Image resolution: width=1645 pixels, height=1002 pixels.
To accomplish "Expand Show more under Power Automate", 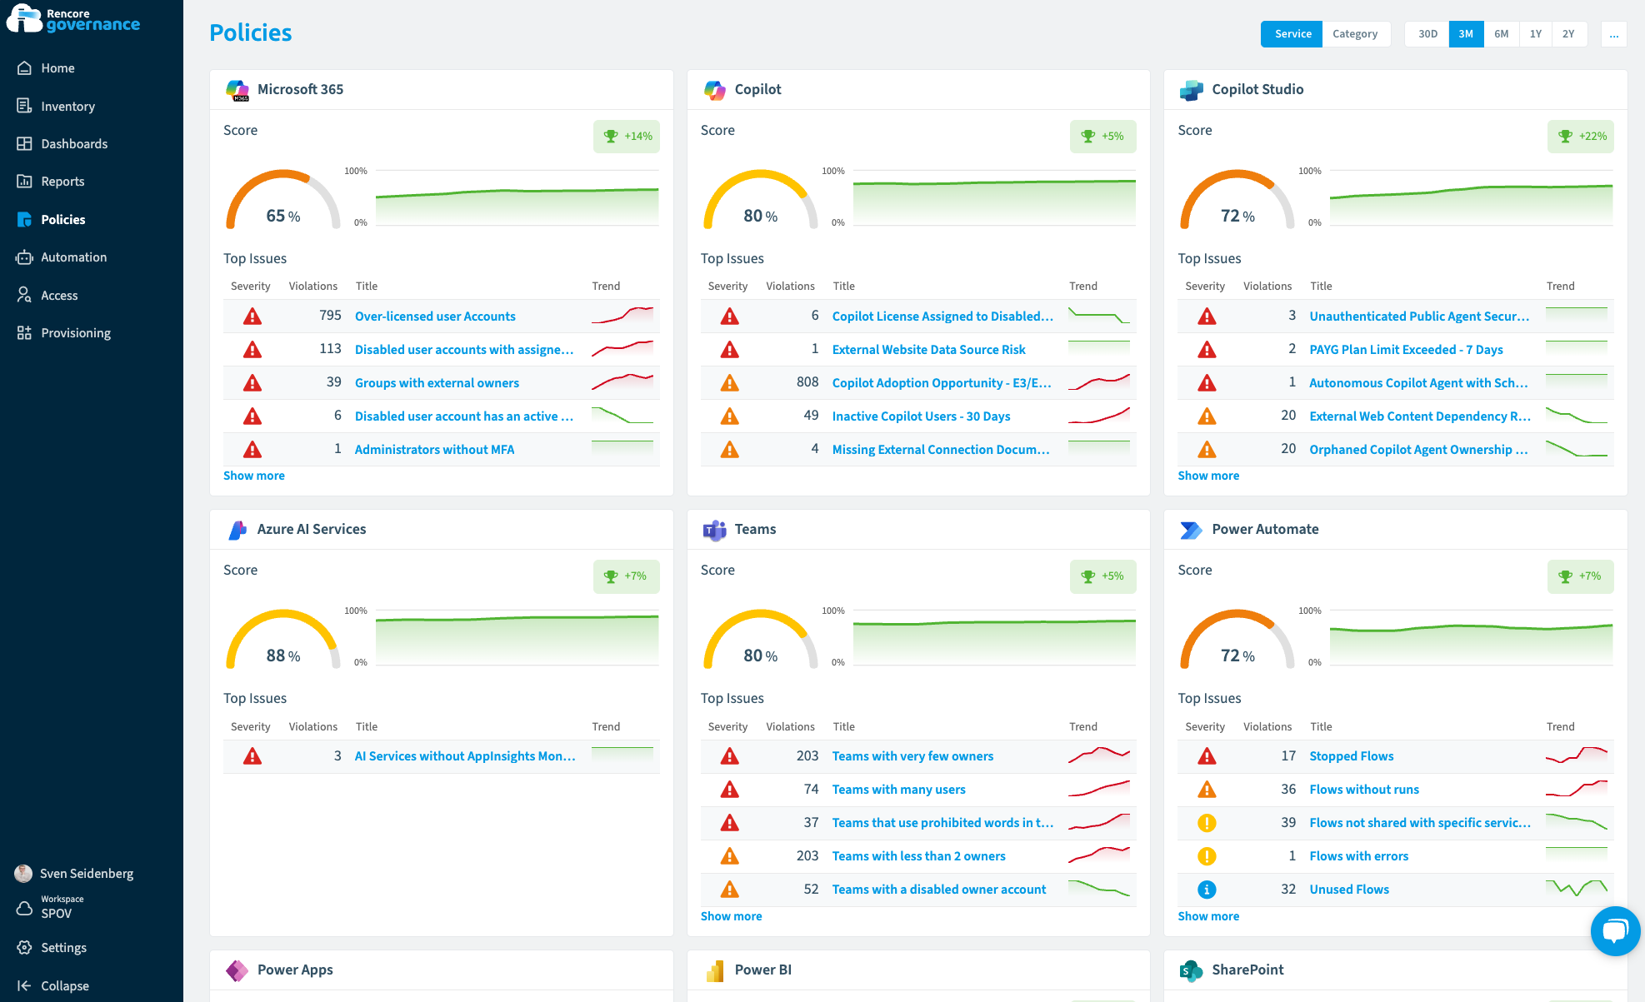I will click(1208, 916).
